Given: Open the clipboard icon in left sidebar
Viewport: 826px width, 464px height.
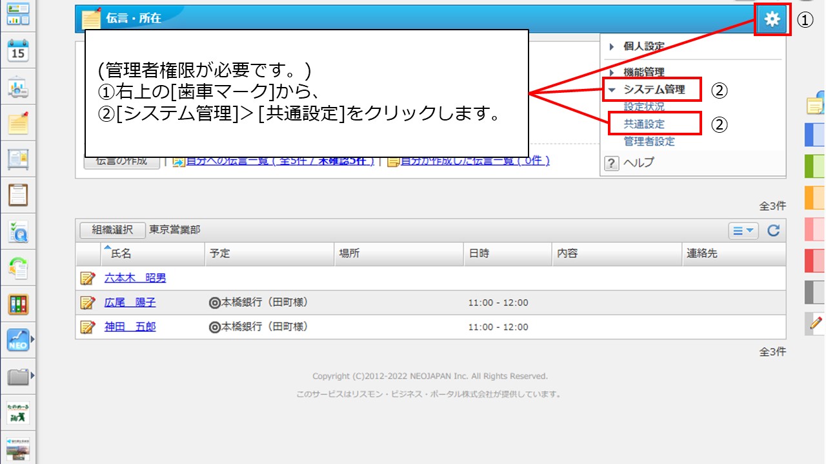Looking at the screenshot, I should coord(18,193).
